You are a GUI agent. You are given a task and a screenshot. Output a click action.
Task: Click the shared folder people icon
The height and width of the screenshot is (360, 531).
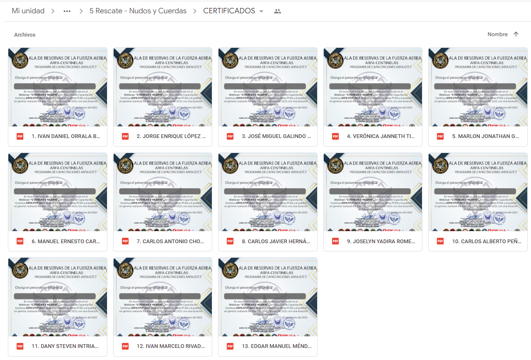(278, 11)
